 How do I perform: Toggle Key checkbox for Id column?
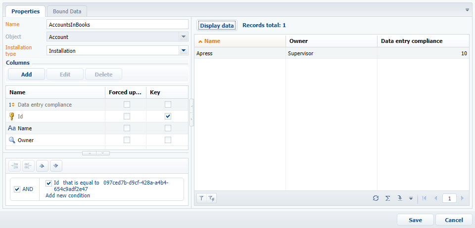(x=168, y=116)
